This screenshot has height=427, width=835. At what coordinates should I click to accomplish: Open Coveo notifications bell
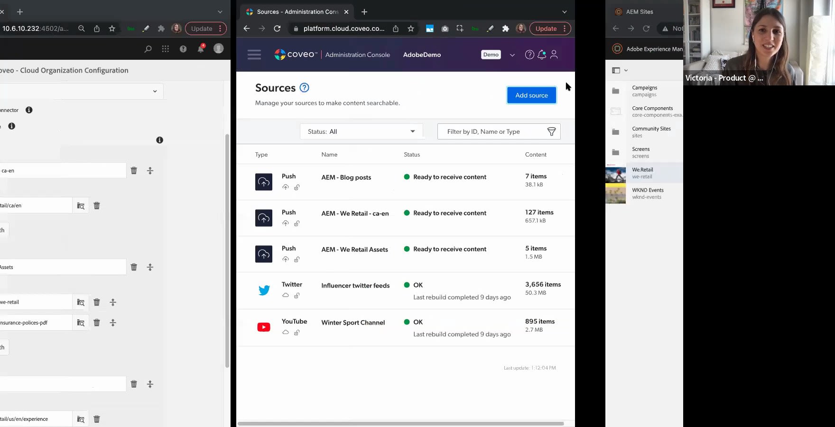click(541, 55)
